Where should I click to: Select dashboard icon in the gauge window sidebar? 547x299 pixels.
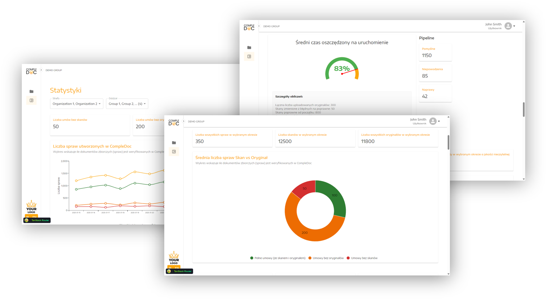[x=249, y=57]
